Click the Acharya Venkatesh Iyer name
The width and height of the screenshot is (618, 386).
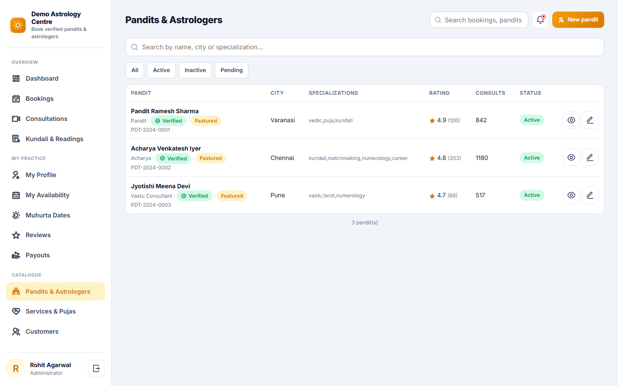click(166, 148)
